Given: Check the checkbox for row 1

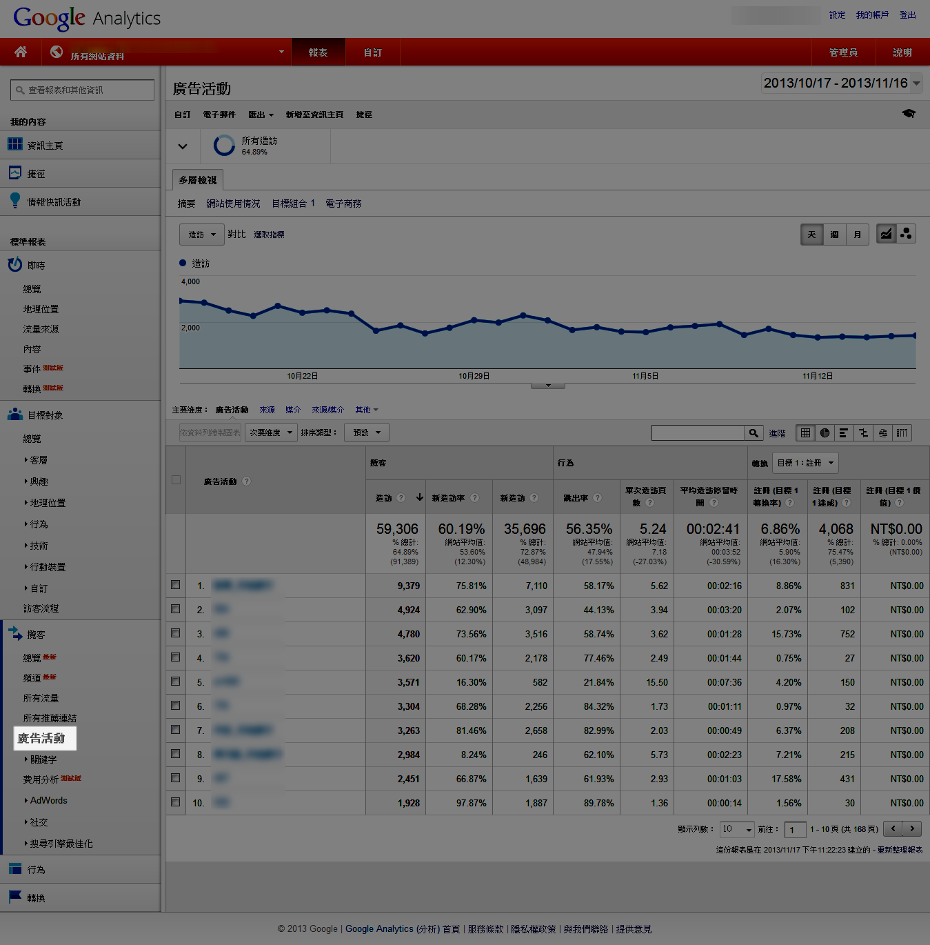Looking at the screenshot, I should [176, 585].
